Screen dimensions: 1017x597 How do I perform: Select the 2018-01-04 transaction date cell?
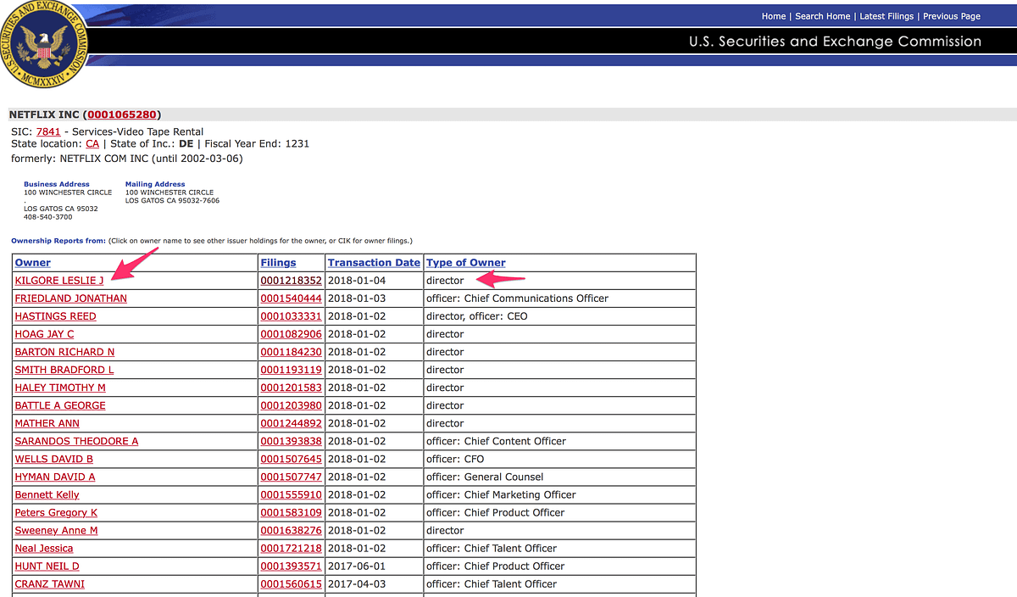point(374,281)
